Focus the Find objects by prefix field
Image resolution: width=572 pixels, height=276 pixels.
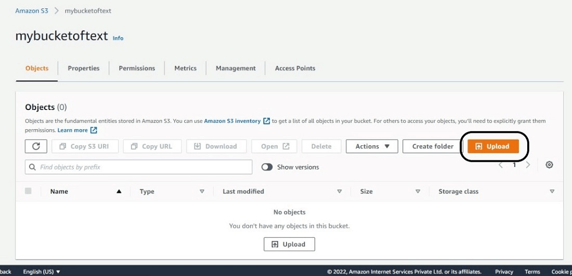(x=139, y=167)
